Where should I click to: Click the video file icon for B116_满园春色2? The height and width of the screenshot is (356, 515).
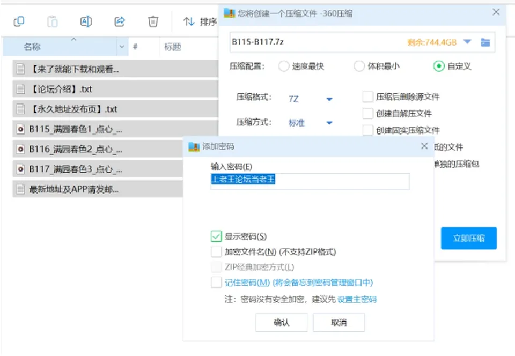[20, 149]
